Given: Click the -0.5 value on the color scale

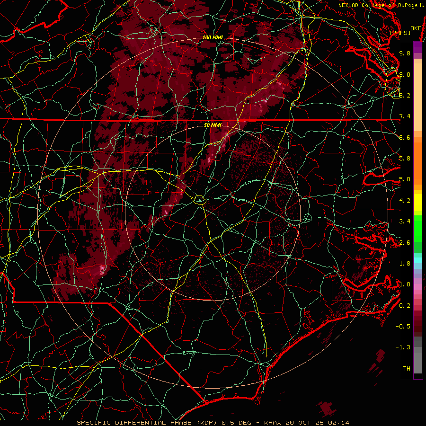Looking at the screenshot, I should coord(403,327).
